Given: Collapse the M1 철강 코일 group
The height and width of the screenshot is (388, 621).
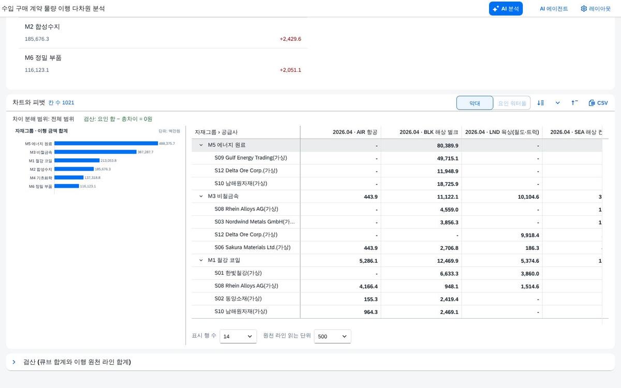Looking at the screenshot, I should [201, 261].
